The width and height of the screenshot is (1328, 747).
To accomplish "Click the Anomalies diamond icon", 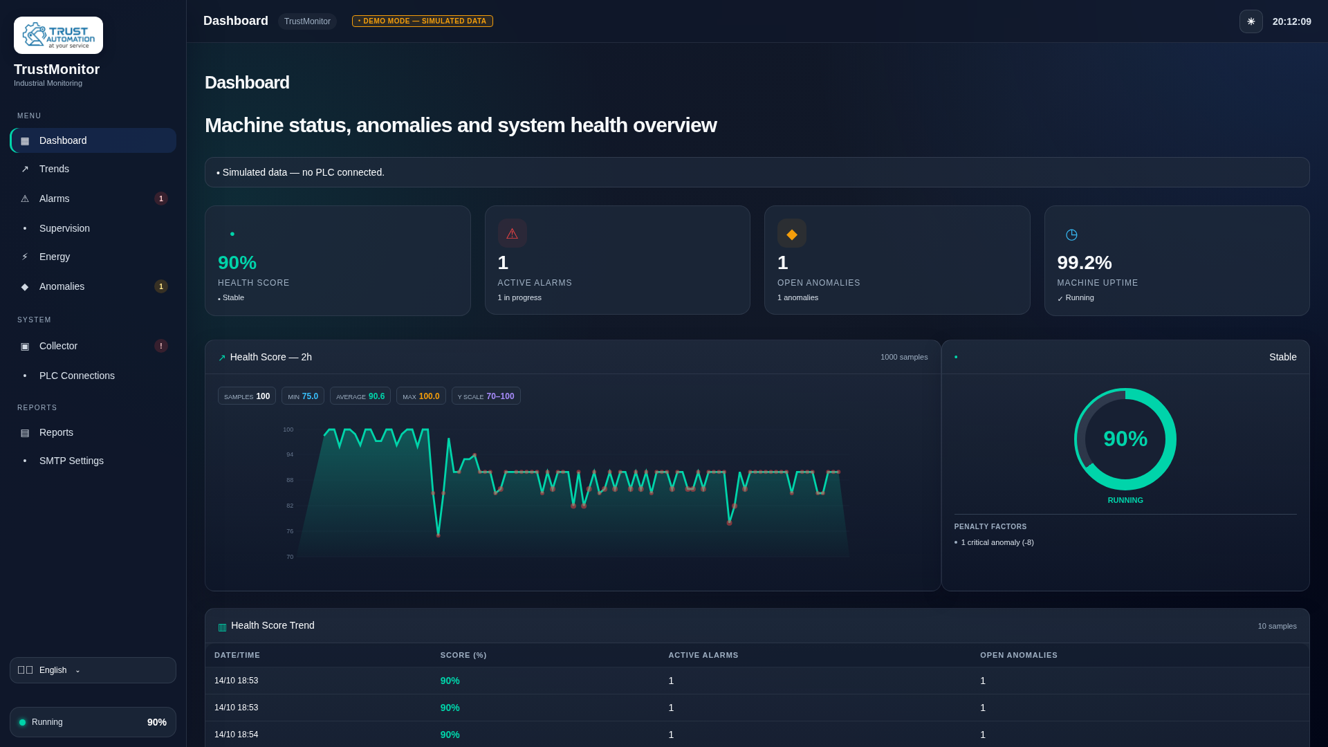I will (25, 286).
